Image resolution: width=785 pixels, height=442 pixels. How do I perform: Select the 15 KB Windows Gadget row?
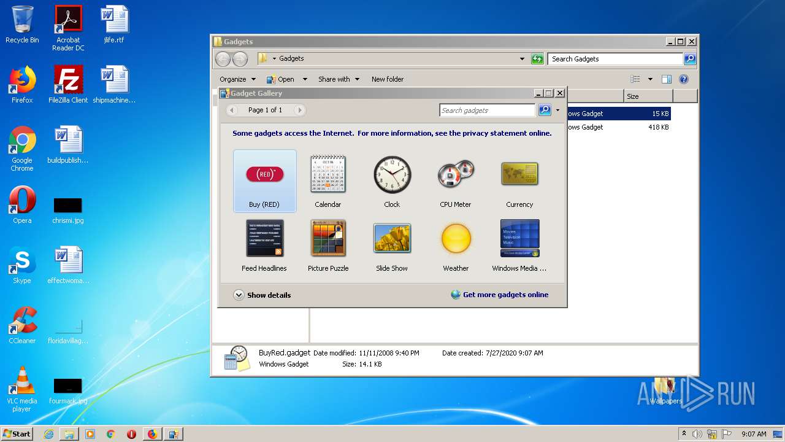tap(619, 114)
